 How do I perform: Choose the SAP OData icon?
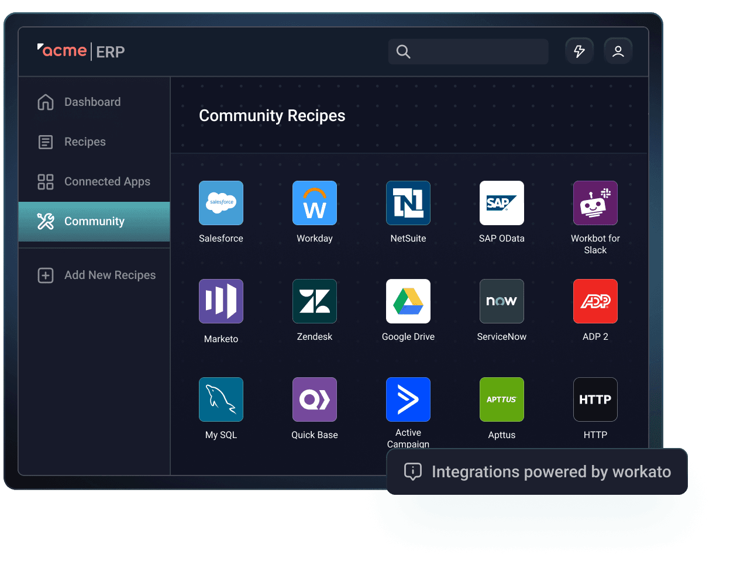[502, 203]
